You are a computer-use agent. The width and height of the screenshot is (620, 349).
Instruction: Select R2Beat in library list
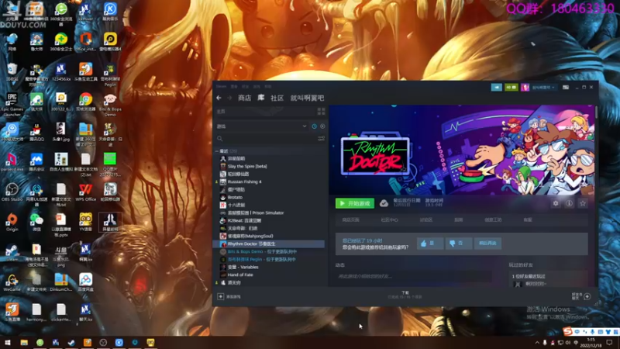click(244, 220)
